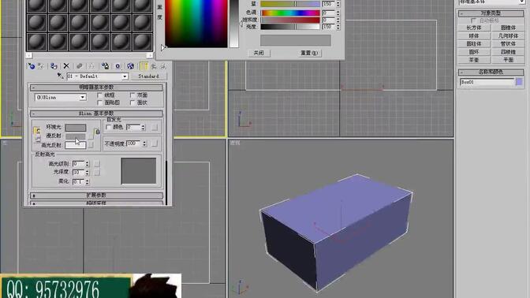
Task: Click Show Map in Viewport icon
Action: click(130, 66)
